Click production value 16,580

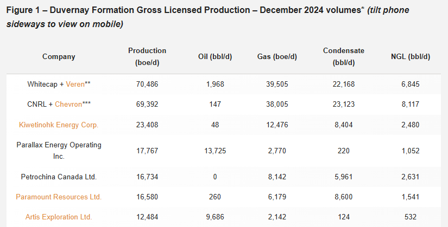coord(147,197)
